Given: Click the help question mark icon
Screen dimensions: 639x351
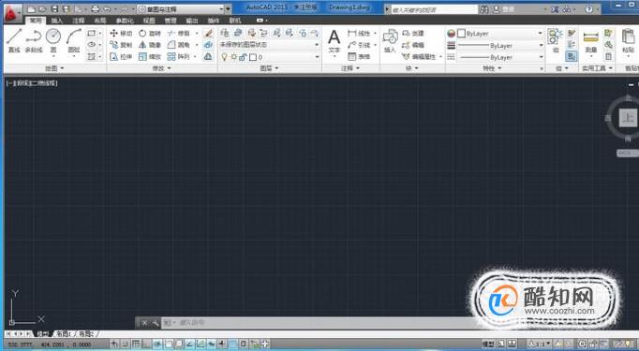Looking at the screenshot, I should click(x=589, y=9).
